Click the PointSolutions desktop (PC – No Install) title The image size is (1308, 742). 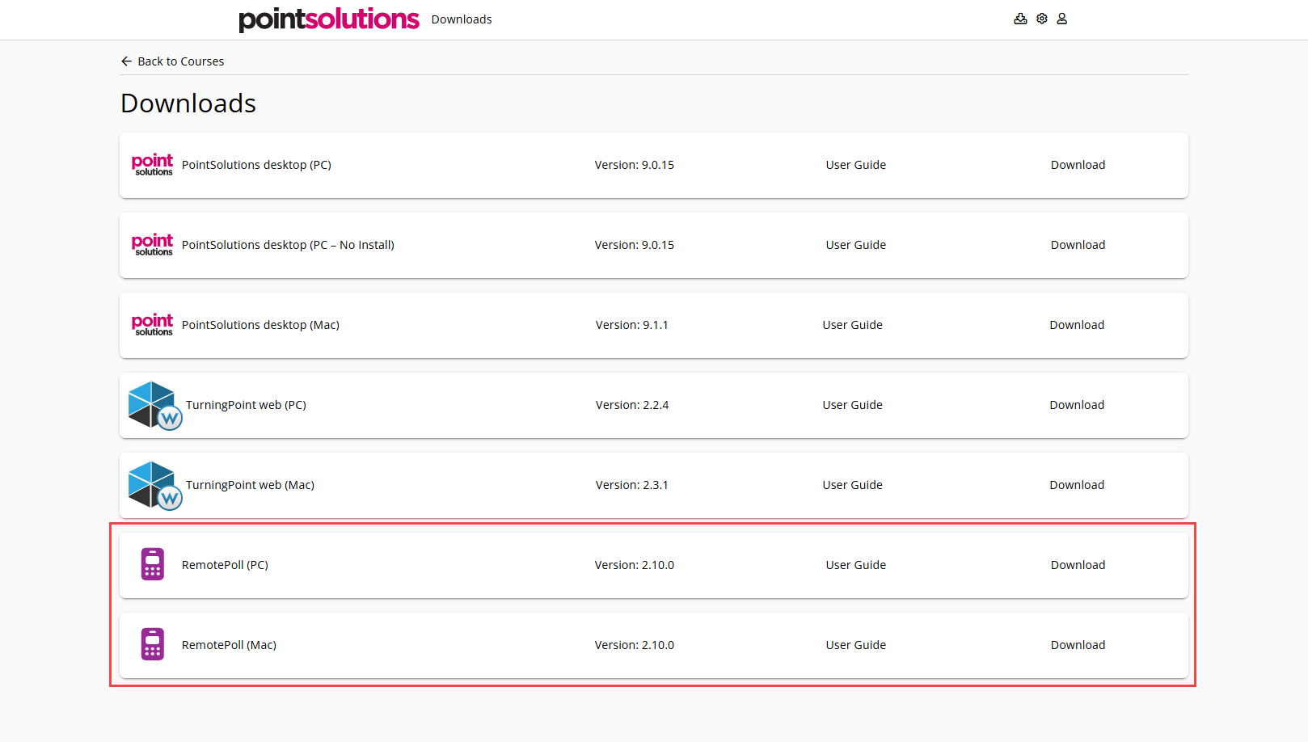tap(288, 245)
